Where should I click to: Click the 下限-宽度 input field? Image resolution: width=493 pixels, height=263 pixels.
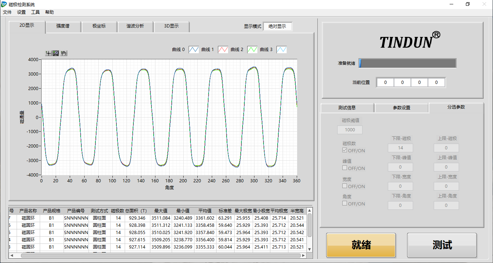pyautogui.click(x=400, y=186)
